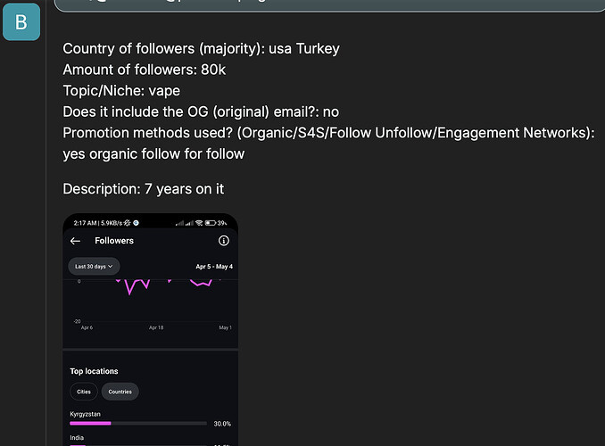This screenshot has width=605, height=446.
Task: Click the Wi-Fi icon in phone status bar
Action: click(x=199, y=223)
